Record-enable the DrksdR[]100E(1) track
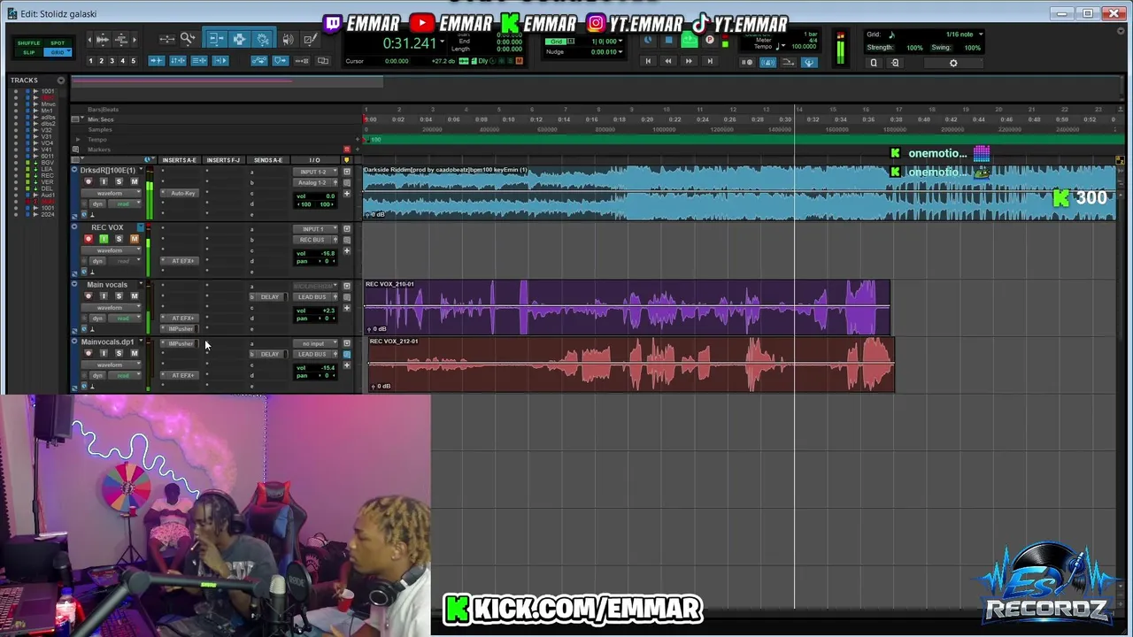This screenshot has height=637, width=1133. tap(88, 181)
